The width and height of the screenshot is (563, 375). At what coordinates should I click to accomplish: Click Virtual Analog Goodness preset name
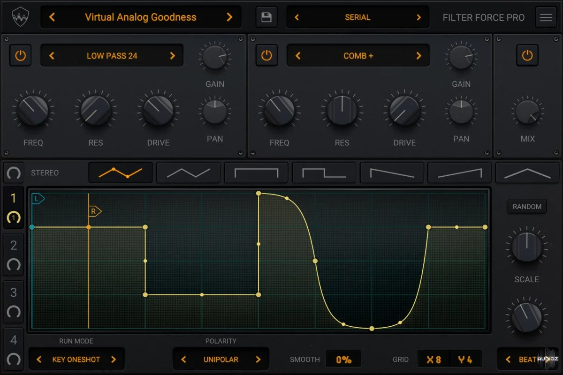click(141, 17)
